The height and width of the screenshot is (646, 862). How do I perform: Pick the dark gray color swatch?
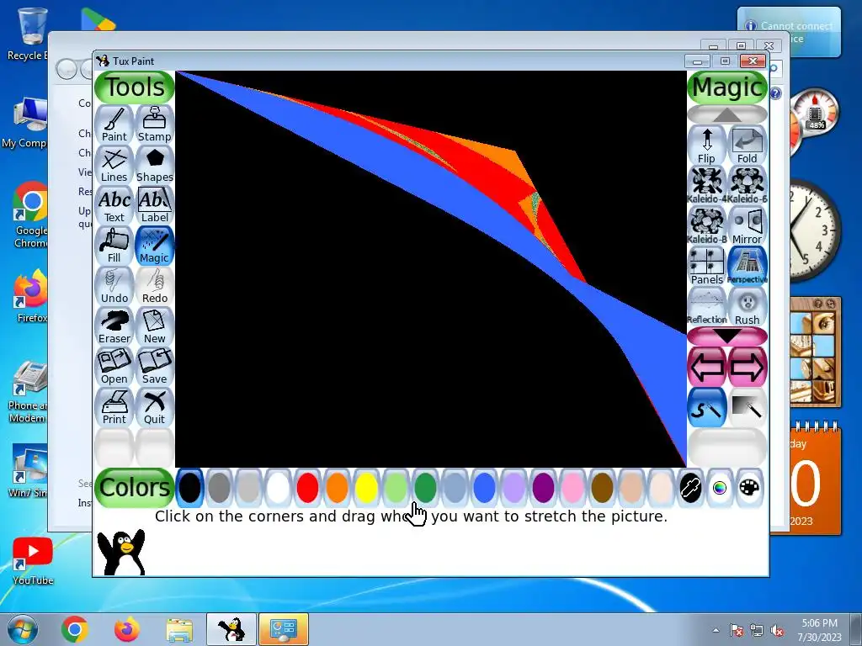220,488
